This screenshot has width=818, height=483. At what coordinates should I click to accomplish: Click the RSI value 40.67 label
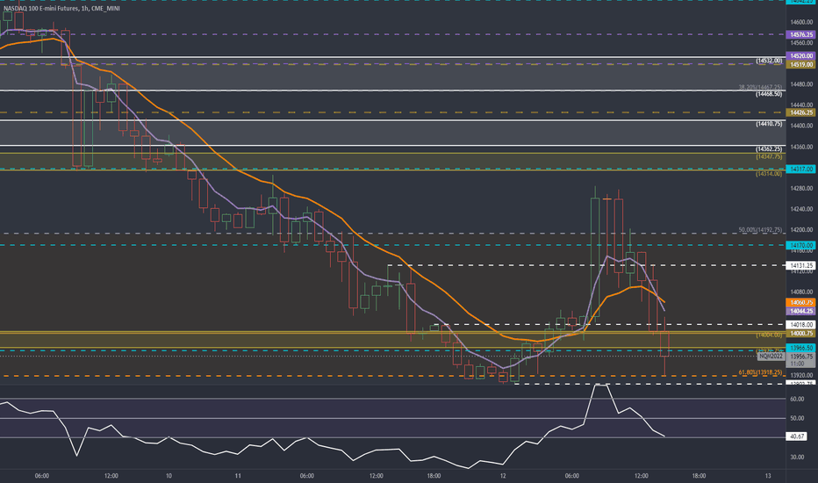coord(798,436)
